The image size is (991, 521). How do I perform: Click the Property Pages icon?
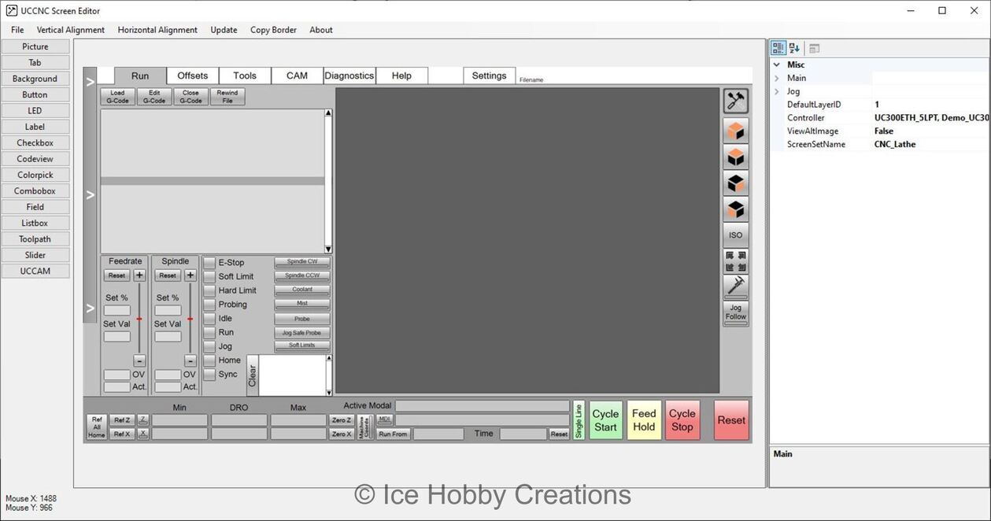(815, 48)
